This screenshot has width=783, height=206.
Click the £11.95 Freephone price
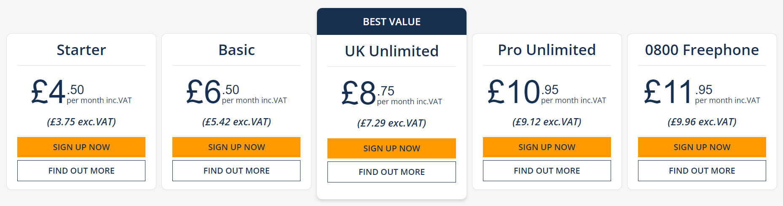678,92
